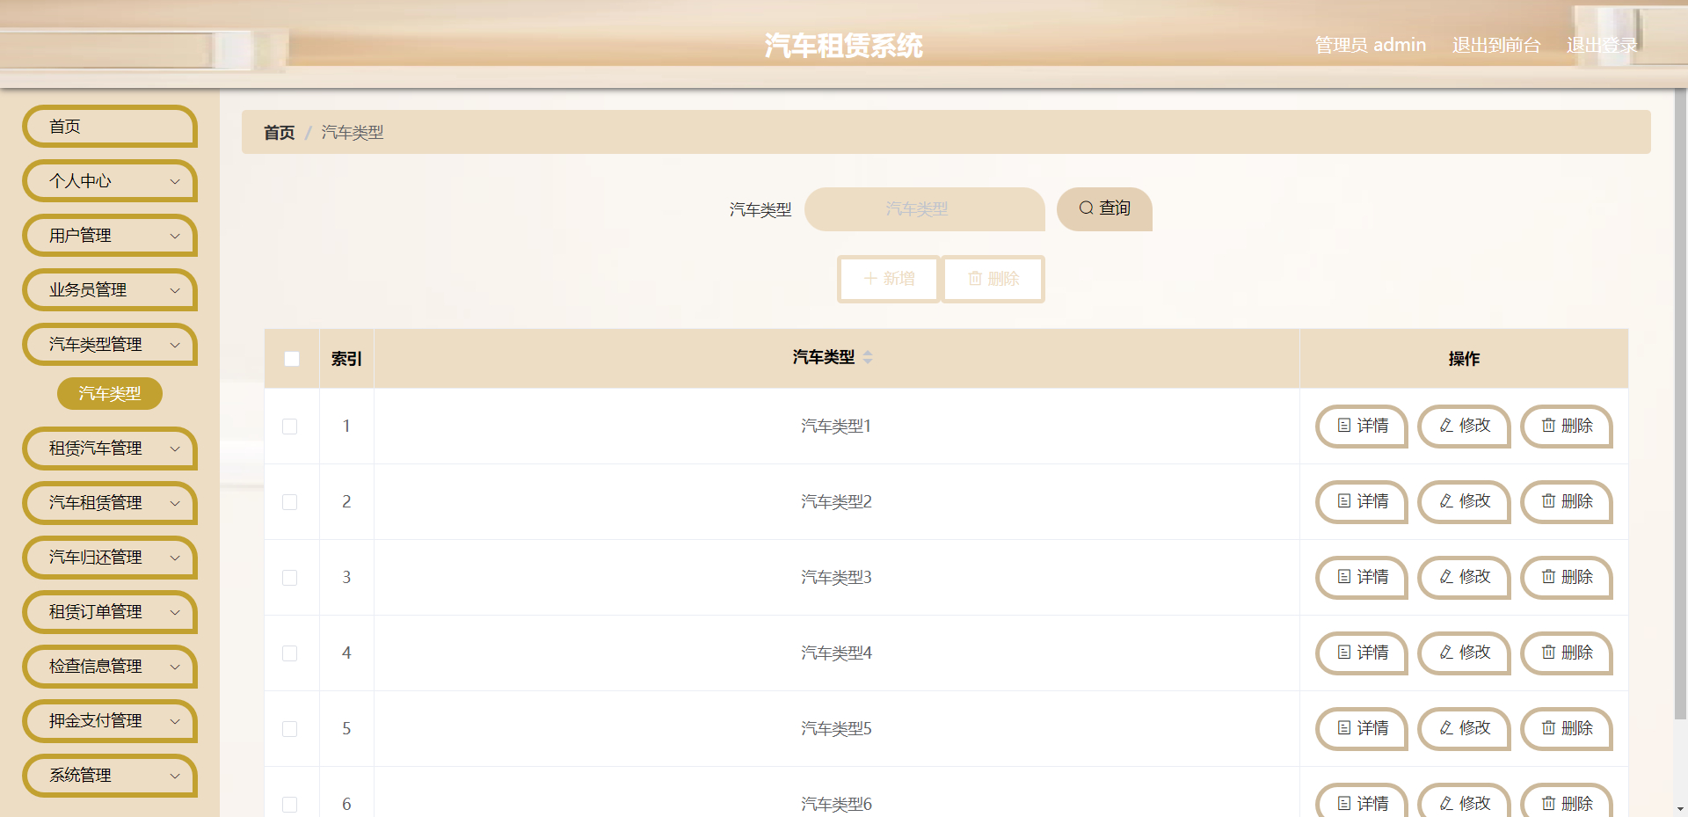Click the trash icon for row 汽车类型5
1688x817 pixels.
click(1548, 728)
